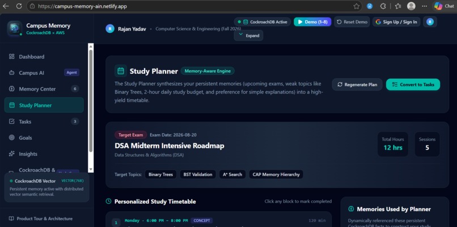Click the address bar URL field
The height and width of the screenshot is (227, 457).
coord(194,6)
